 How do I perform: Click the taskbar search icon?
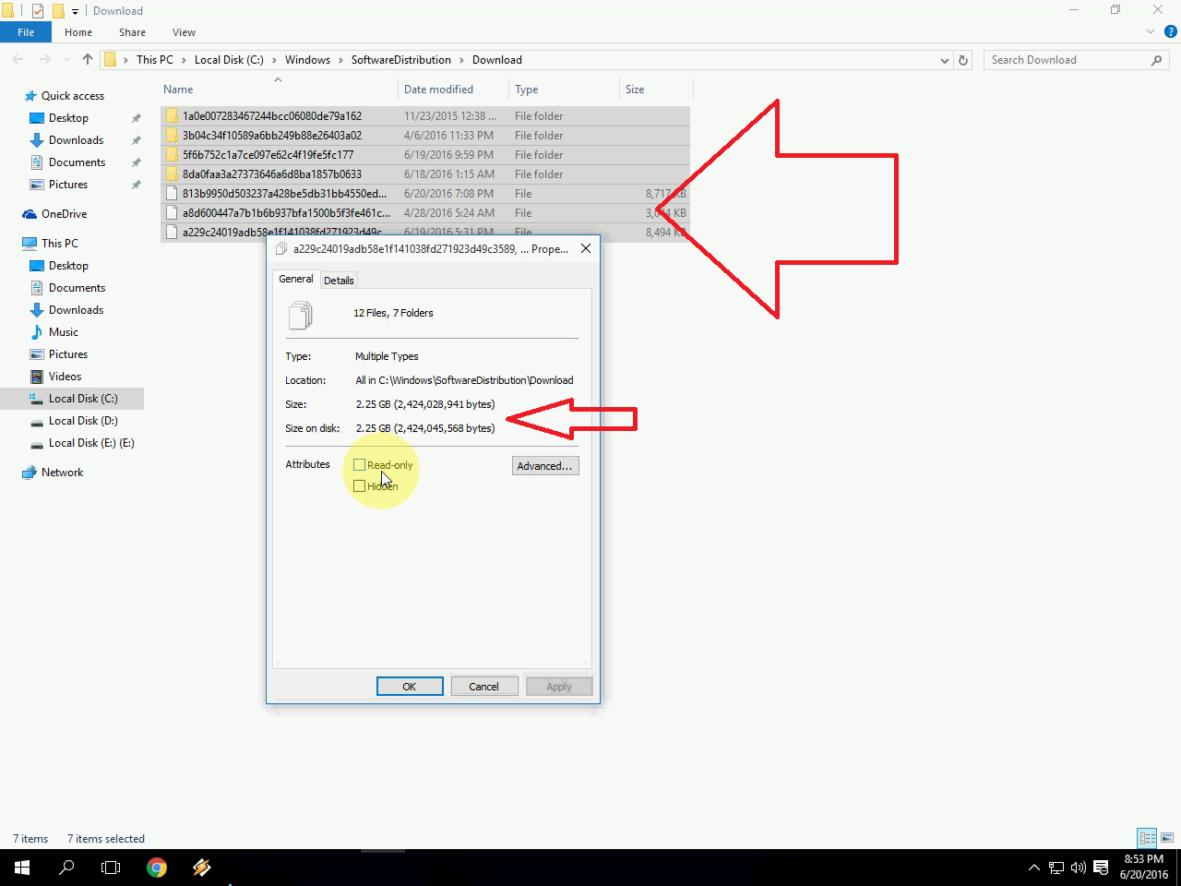pos(66,868)
